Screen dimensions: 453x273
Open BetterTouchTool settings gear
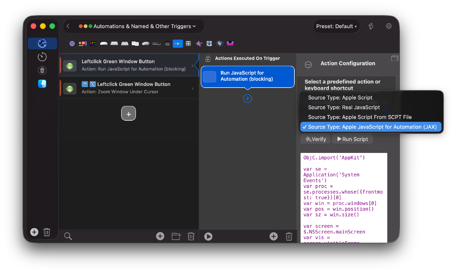point(388,26)
